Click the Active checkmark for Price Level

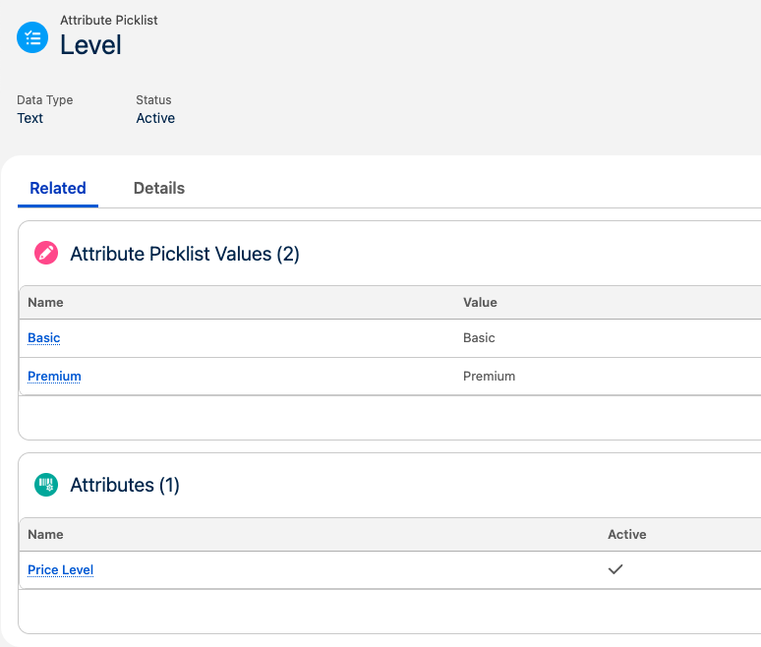point(615,569)
